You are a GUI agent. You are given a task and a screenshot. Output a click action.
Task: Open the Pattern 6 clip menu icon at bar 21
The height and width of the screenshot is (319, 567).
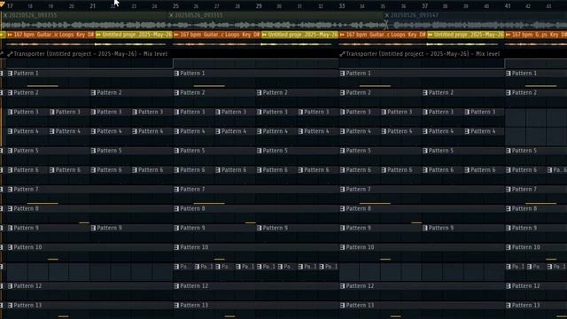coord(93,170)
